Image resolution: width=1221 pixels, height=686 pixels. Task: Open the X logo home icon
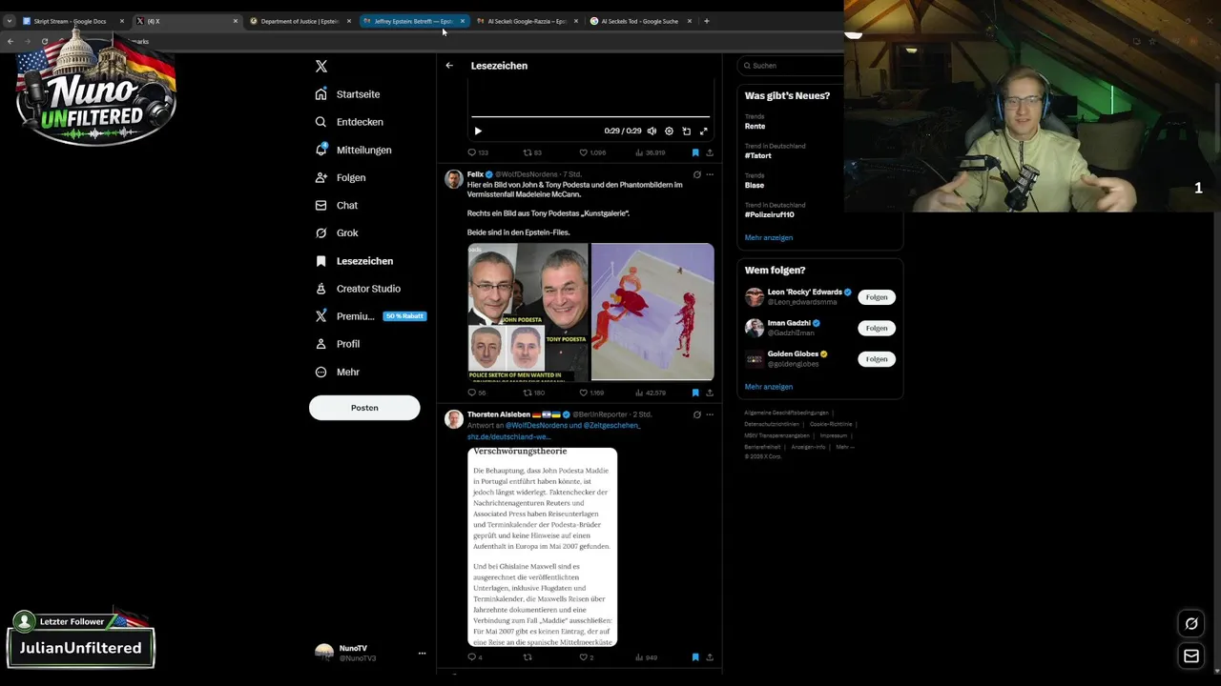point(321,66)
